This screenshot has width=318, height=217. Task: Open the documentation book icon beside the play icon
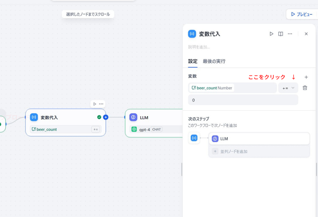point(281,34)
